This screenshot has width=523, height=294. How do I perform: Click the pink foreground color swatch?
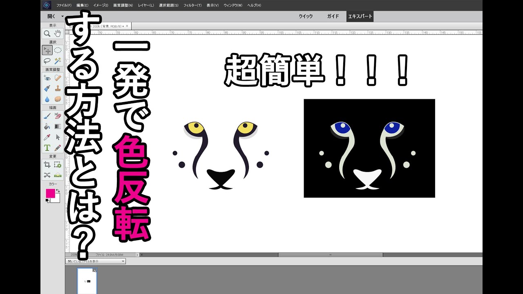tap(50, 193)
